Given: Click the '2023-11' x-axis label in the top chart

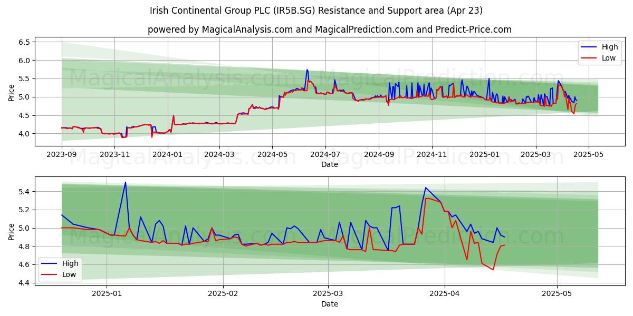Looking at the screenshot, I should coord(114,155).
